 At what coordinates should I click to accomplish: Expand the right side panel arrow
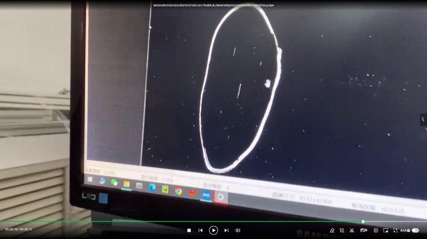pyautogui.click(x=423, y=119)
